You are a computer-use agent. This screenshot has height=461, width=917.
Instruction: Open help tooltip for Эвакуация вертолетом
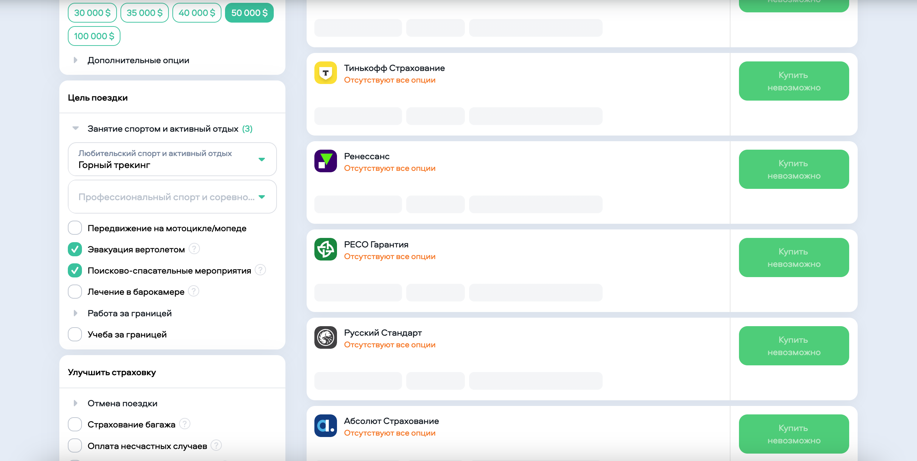(194, 249)
